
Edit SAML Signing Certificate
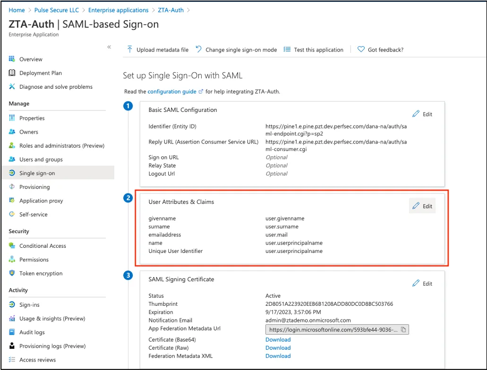tap(422, 283)
